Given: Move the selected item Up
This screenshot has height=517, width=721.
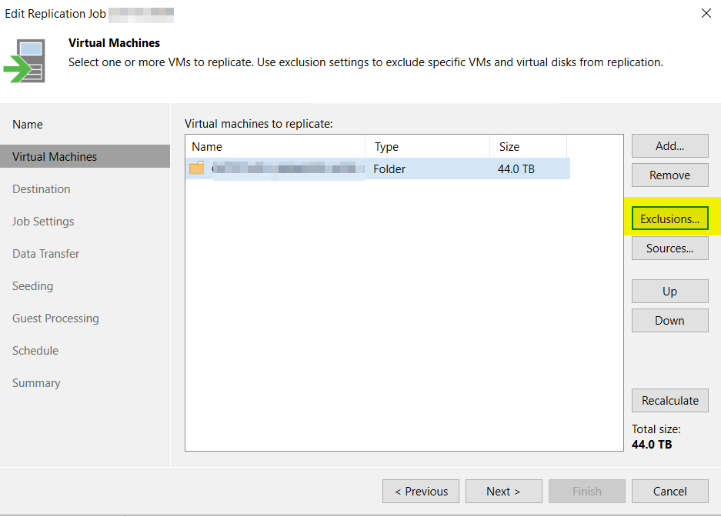Looking at the screenshot, I should coord(669,292).
